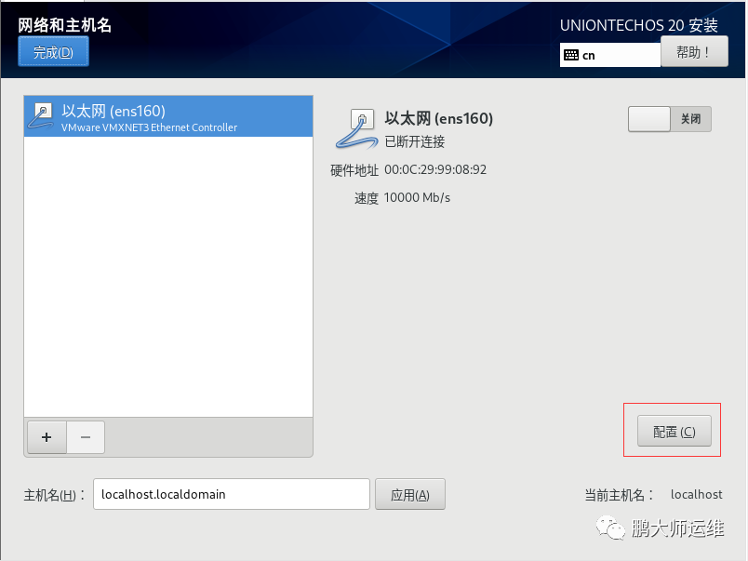The width and height of the screenshot is (748, 561).
Task: Open the 帮助! help button
Action: 694,51
